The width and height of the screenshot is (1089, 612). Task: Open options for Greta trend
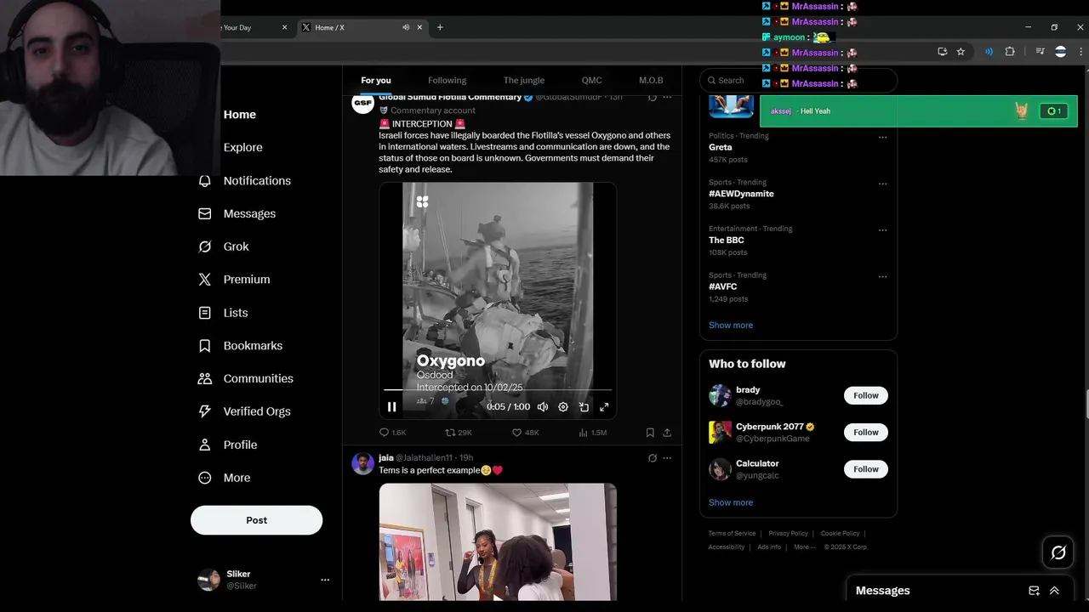coord(882,137)
